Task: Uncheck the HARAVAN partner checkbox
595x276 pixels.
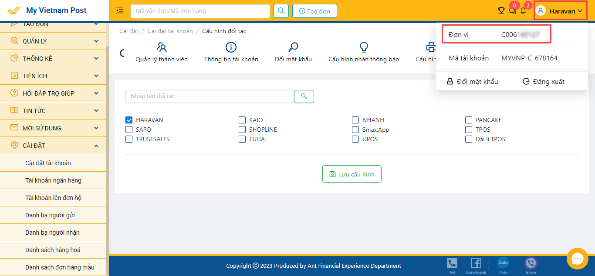Action: pyautogui.click(x=129, y=120)
